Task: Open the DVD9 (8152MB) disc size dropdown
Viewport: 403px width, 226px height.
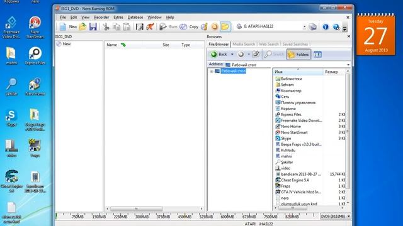Action: pyautogui.click(x=336, y=216)
